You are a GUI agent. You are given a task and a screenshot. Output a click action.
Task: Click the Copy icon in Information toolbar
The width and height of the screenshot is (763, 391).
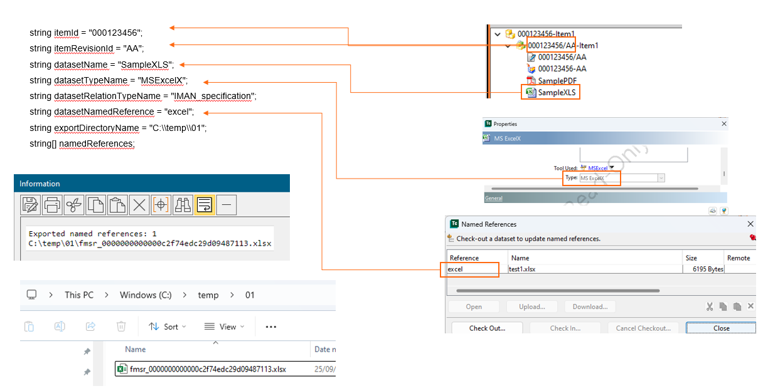tap(95, 205)
